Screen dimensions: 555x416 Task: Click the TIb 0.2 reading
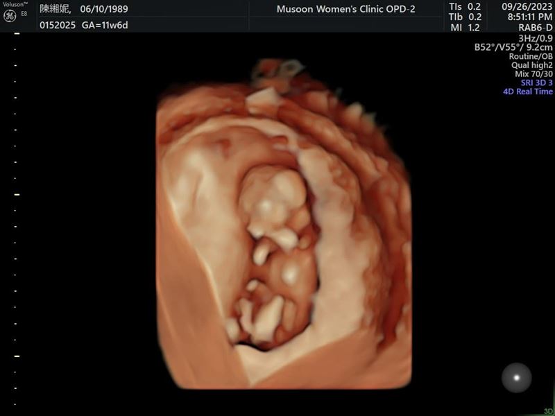point(464,17)
